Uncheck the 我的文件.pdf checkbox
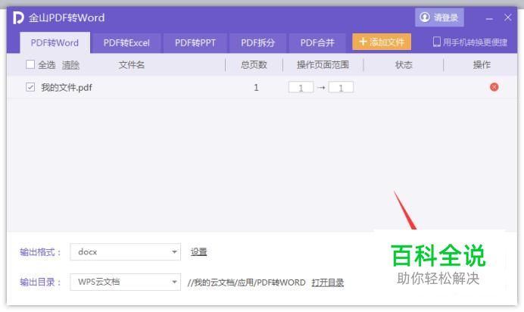 click(x=30, y=87)
